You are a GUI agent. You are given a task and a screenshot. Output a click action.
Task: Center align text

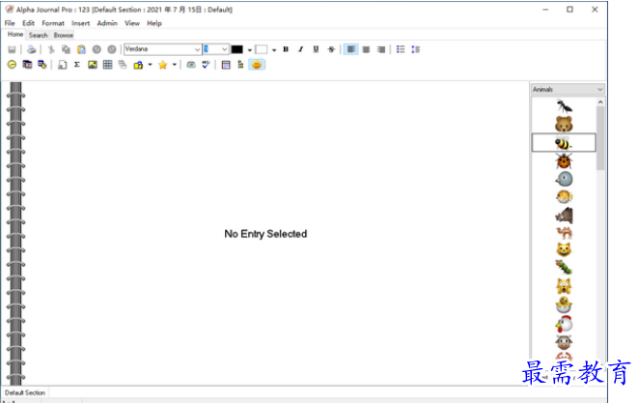[366, 49]
